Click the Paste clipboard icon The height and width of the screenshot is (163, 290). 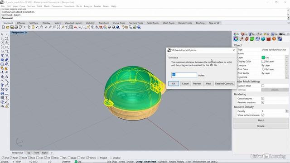(33, 27)
